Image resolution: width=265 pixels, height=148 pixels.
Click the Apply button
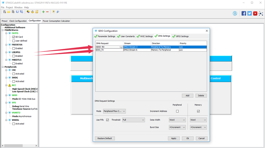coord(174,138)
